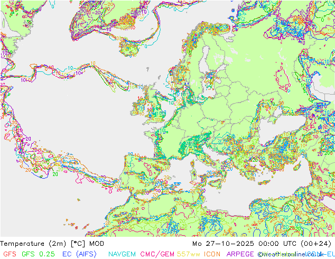Image resolution: width=335 pixels, height=259 pixels.
Task: Click the purple ARPEGE legend label
Action: pos(240,254)
